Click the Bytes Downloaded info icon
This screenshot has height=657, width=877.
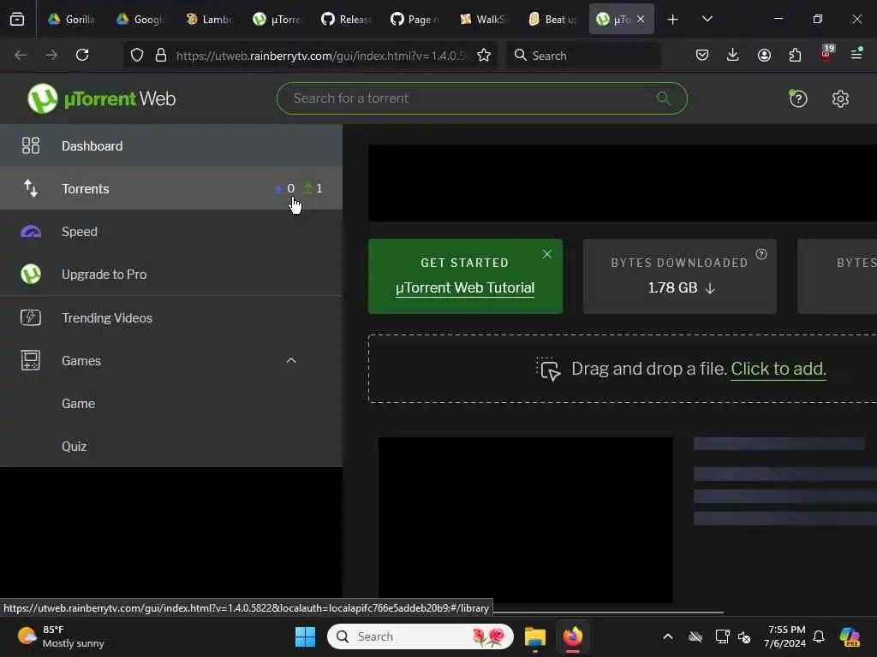pyautogui.click(x=761, y=254)
